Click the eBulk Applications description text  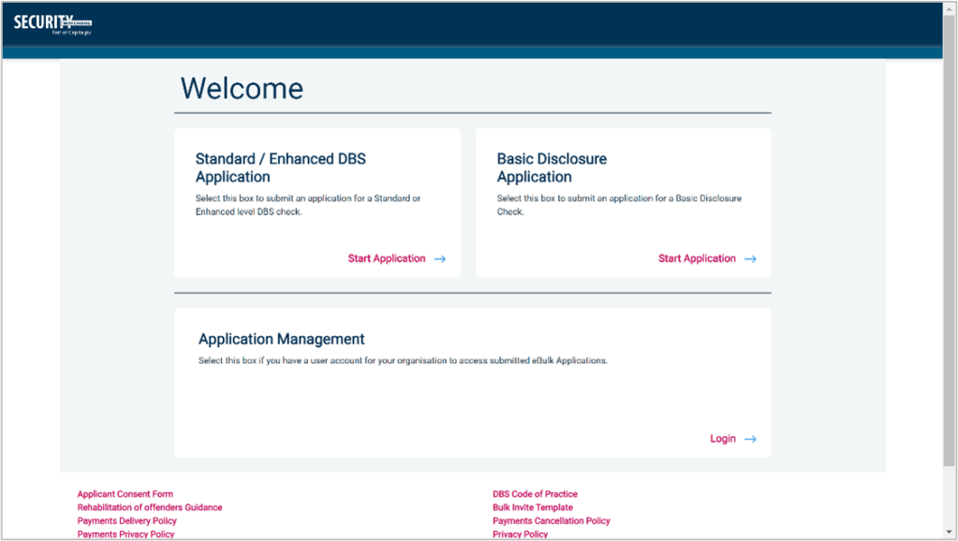[x=403, y=360]
